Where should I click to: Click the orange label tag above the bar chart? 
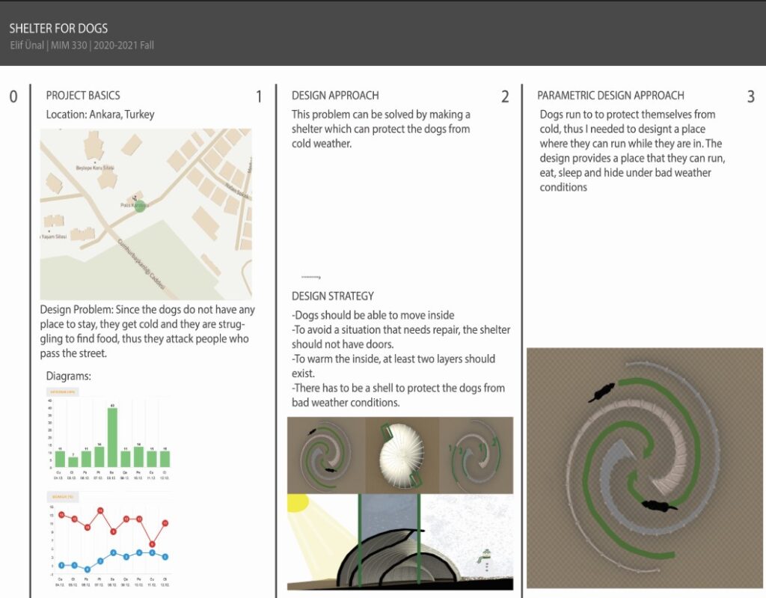[61, 391]
